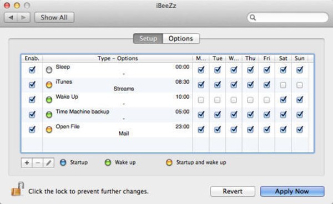Uncheck Sunday for the Sleep event
Screen dimensions: 333x204
[x=300, y=70]
